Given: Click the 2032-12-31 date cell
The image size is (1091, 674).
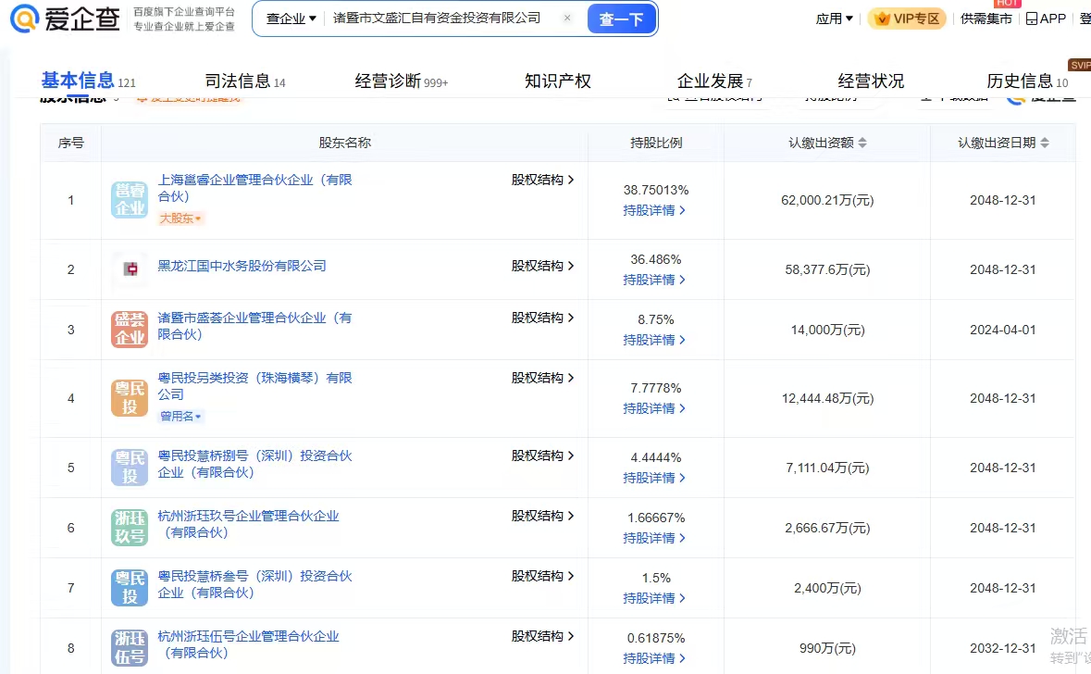Looking at the screenshot, I should pyautogui.click(x=1003, y=648).
